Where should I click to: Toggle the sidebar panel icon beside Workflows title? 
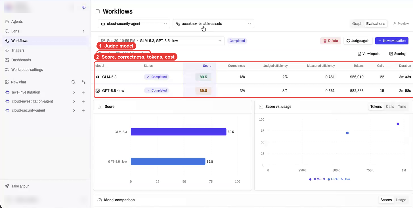pyautogui.click(x=98, y=11)
